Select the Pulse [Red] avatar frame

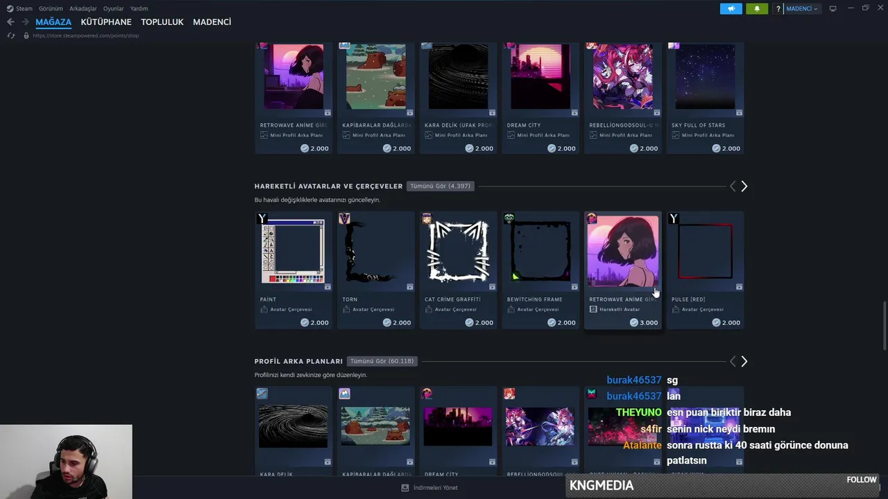(x=705, y=270)
